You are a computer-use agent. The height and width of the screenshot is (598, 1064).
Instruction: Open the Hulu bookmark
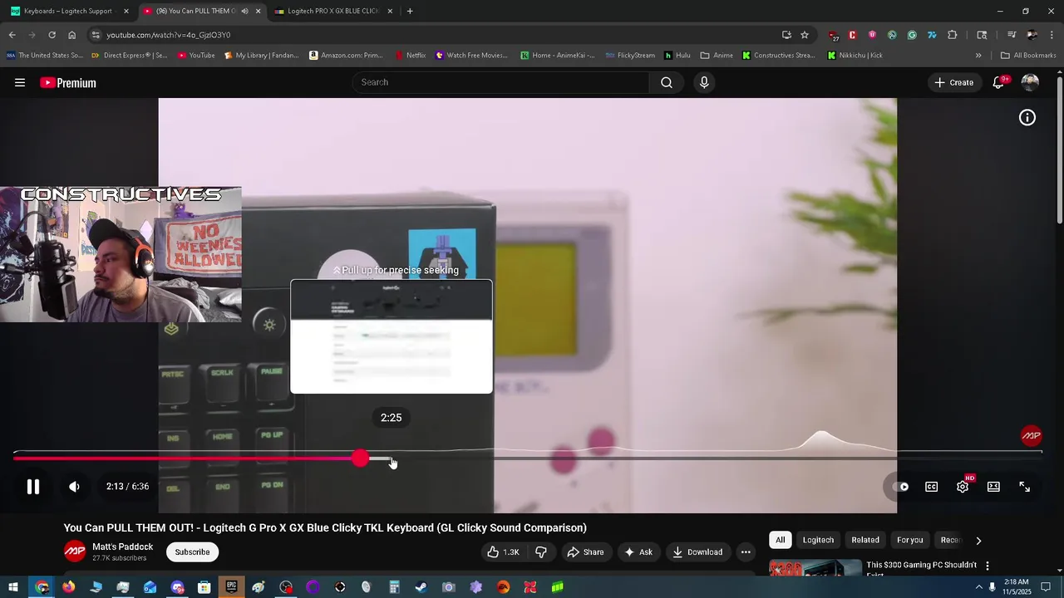tap(677, 56)
